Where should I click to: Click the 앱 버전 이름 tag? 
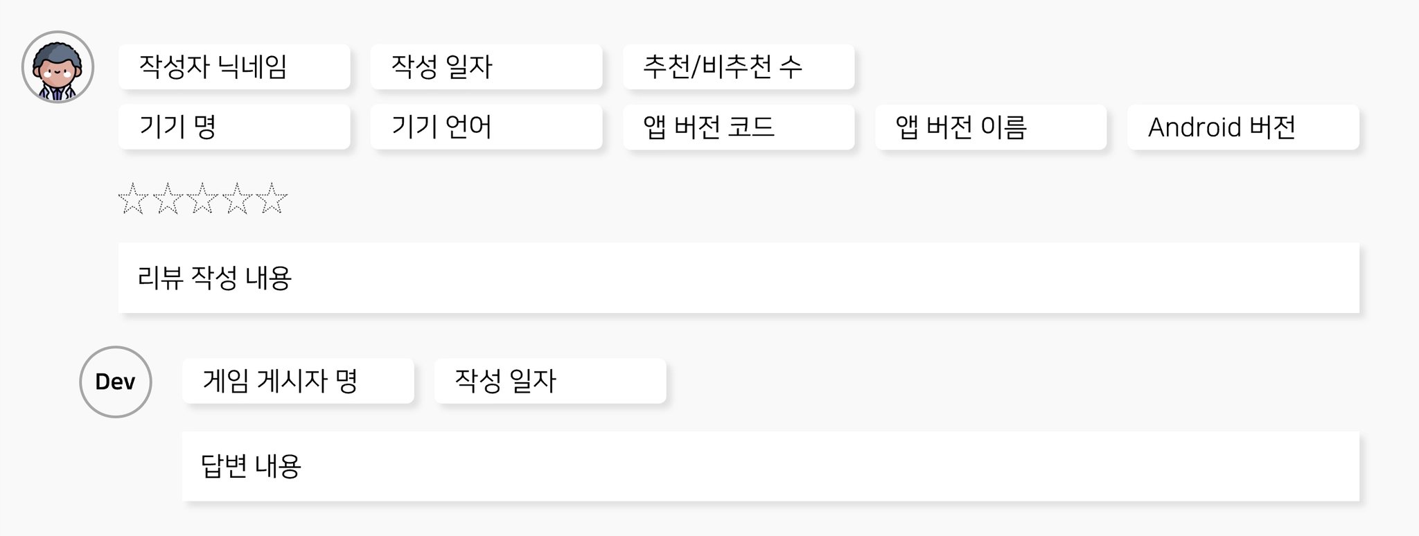[991, 127]
